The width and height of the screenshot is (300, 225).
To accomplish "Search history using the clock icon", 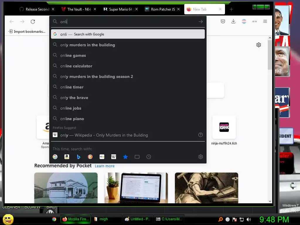I will tap(149, 157).
